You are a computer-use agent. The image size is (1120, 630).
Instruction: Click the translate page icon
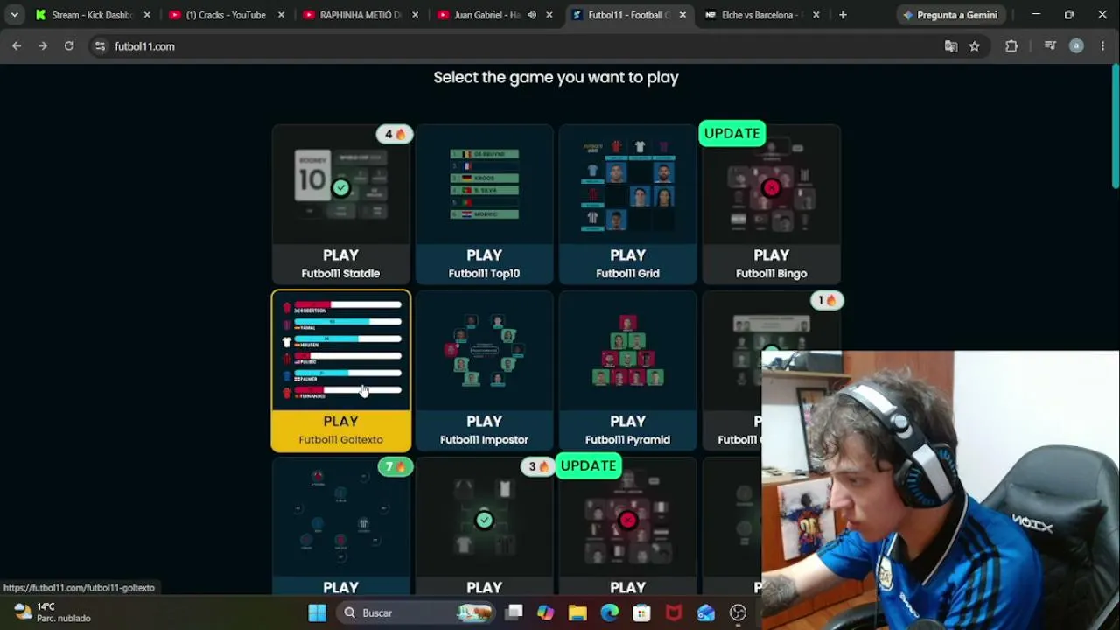(x=951, y=46)
